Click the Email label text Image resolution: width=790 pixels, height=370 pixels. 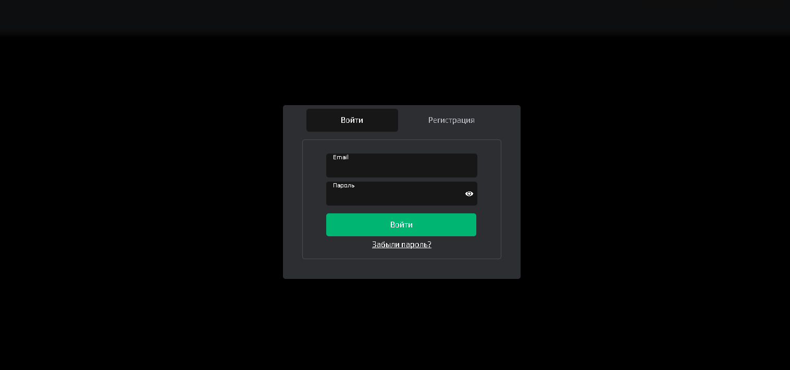[341, 157]
